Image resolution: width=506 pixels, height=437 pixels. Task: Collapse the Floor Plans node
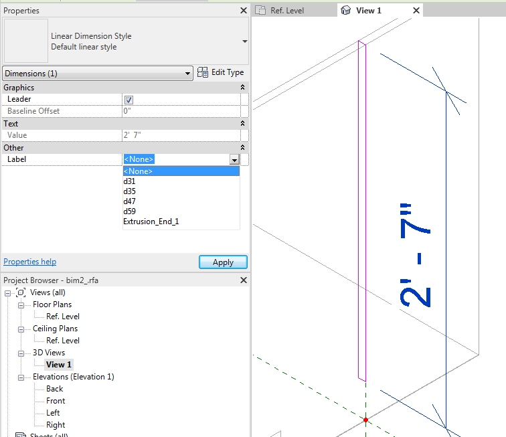coord(21,305)
